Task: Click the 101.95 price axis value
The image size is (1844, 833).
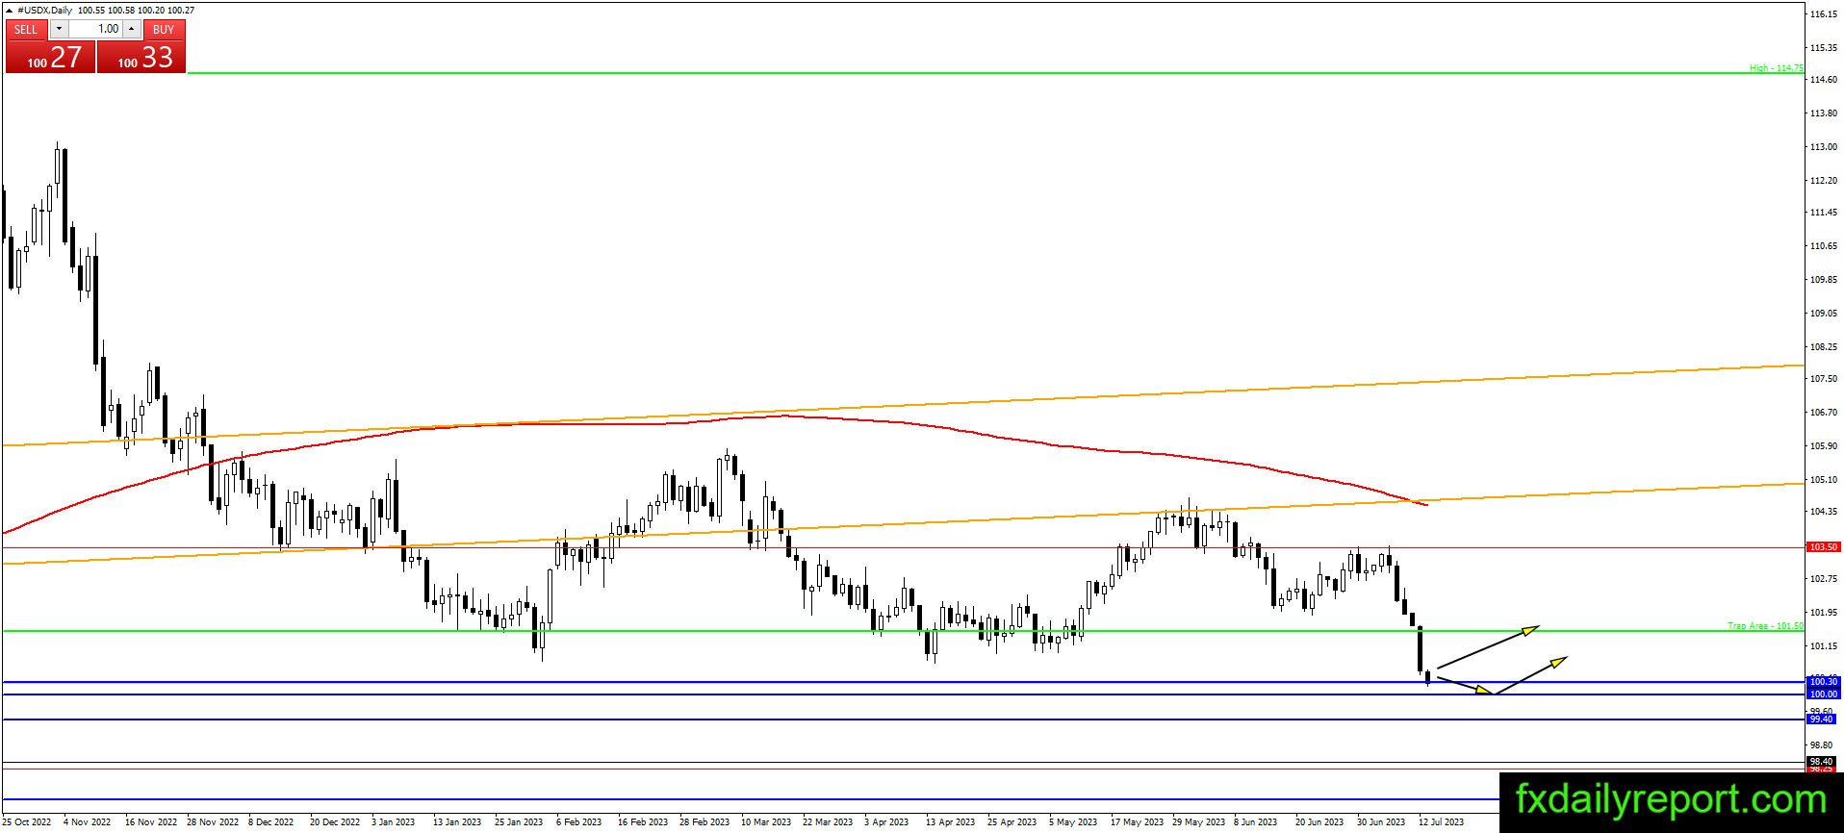Action: click(1824, 612)
